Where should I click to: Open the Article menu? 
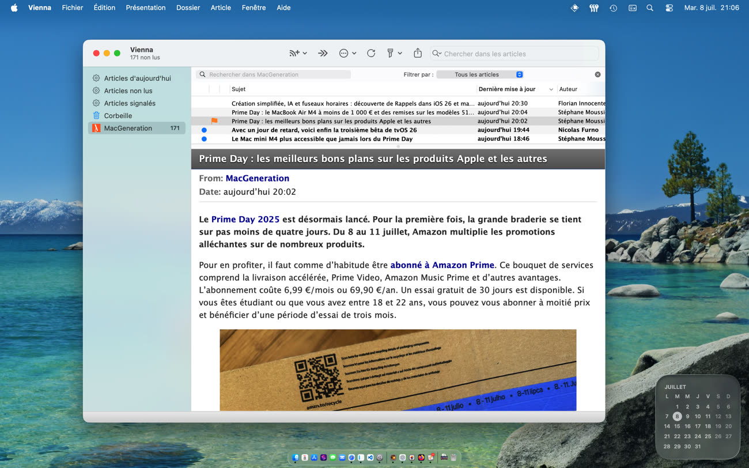coord(221,7)
